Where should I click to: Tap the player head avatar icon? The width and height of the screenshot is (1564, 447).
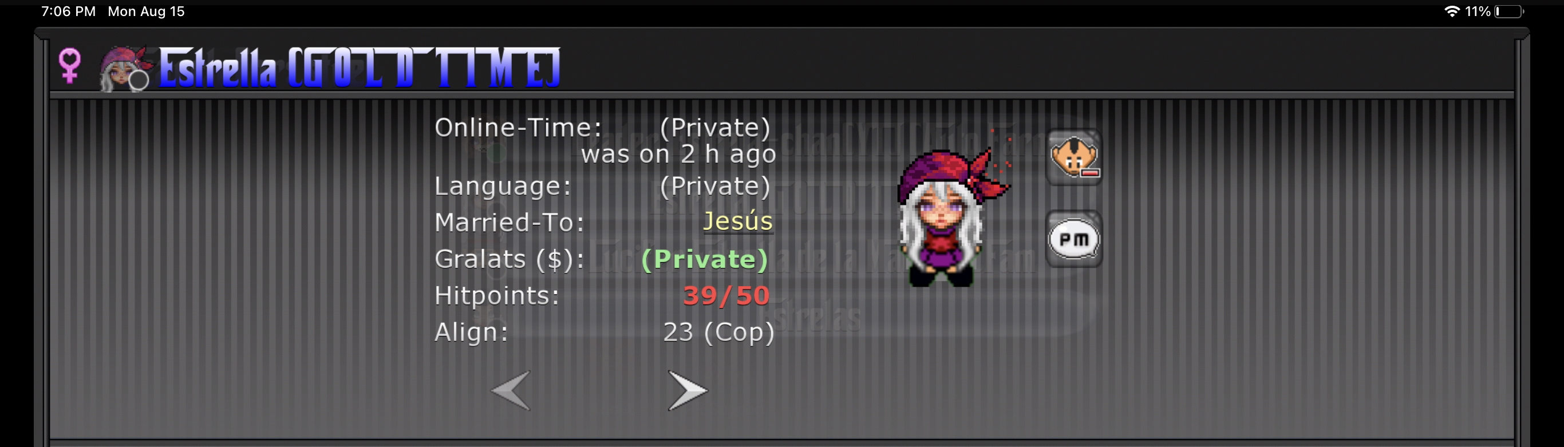coord(126,69)
